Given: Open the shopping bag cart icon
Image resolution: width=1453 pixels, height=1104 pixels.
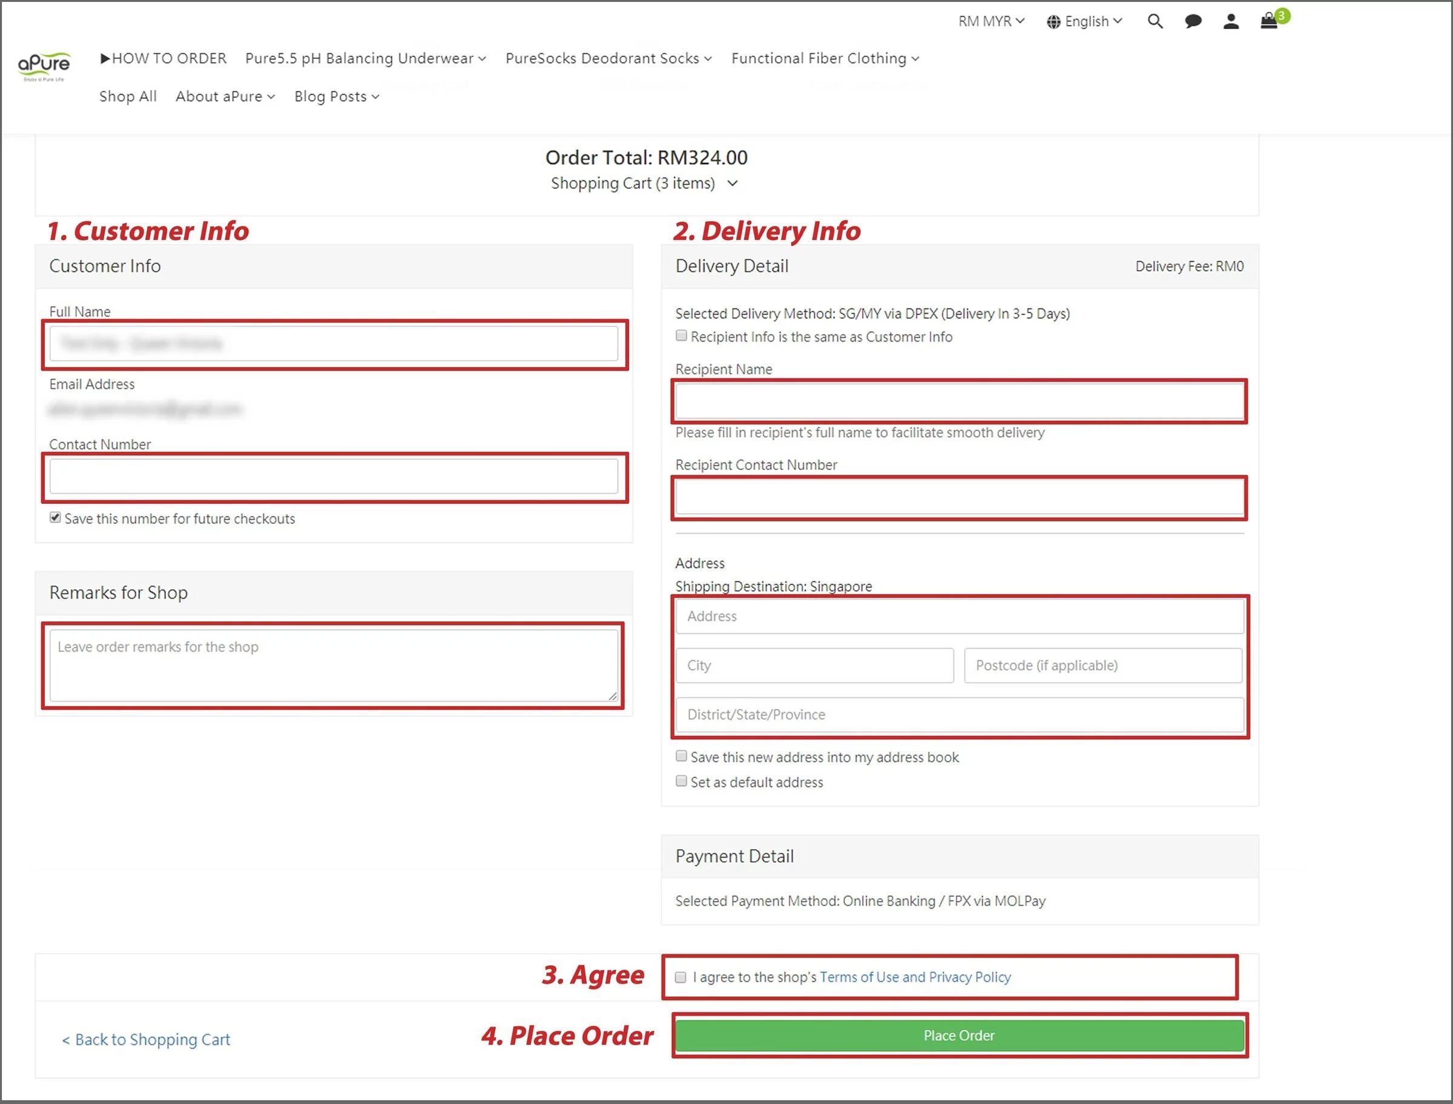Looking at the screenshot, I should click(1269, 21).
